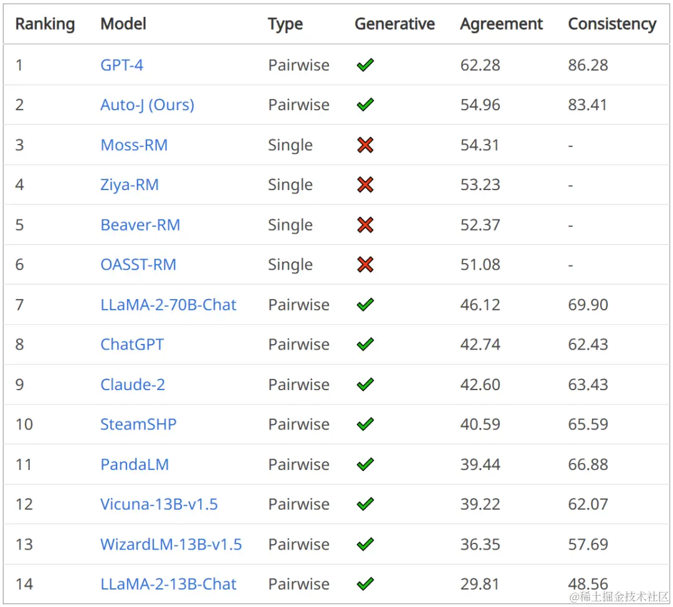The image size is (673, 607).
Task: Open the GPT-4 model link
Action: click(122, 65)
